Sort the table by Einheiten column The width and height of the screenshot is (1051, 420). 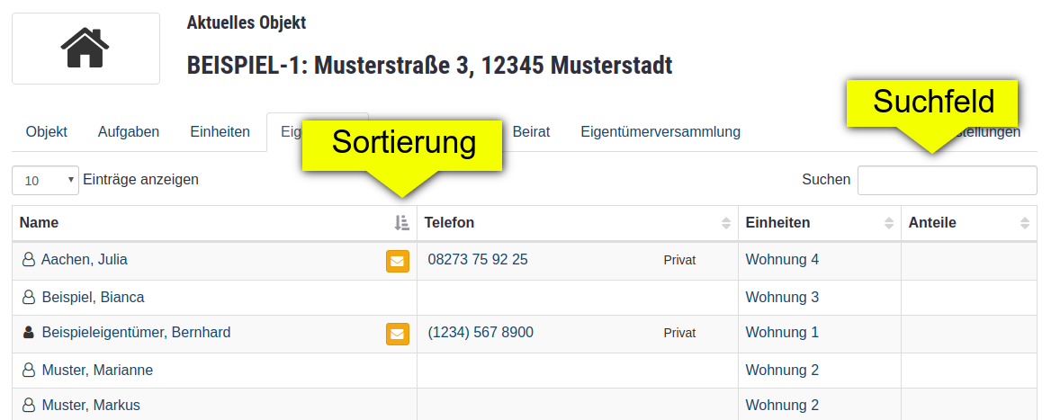pos(889,223)
